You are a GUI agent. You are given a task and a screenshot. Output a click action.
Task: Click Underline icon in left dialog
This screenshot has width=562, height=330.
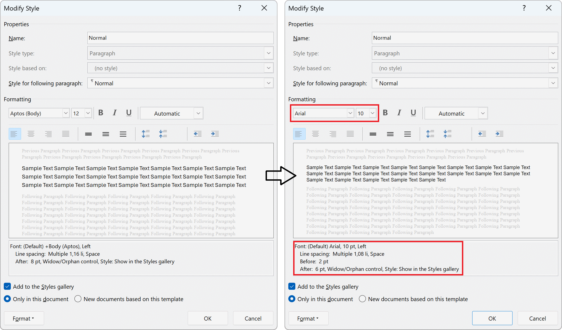[129, 113]
